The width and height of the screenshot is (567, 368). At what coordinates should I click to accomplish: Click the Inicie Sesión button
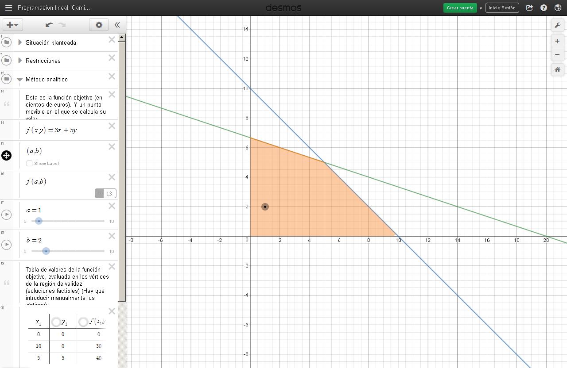(502, 8)
